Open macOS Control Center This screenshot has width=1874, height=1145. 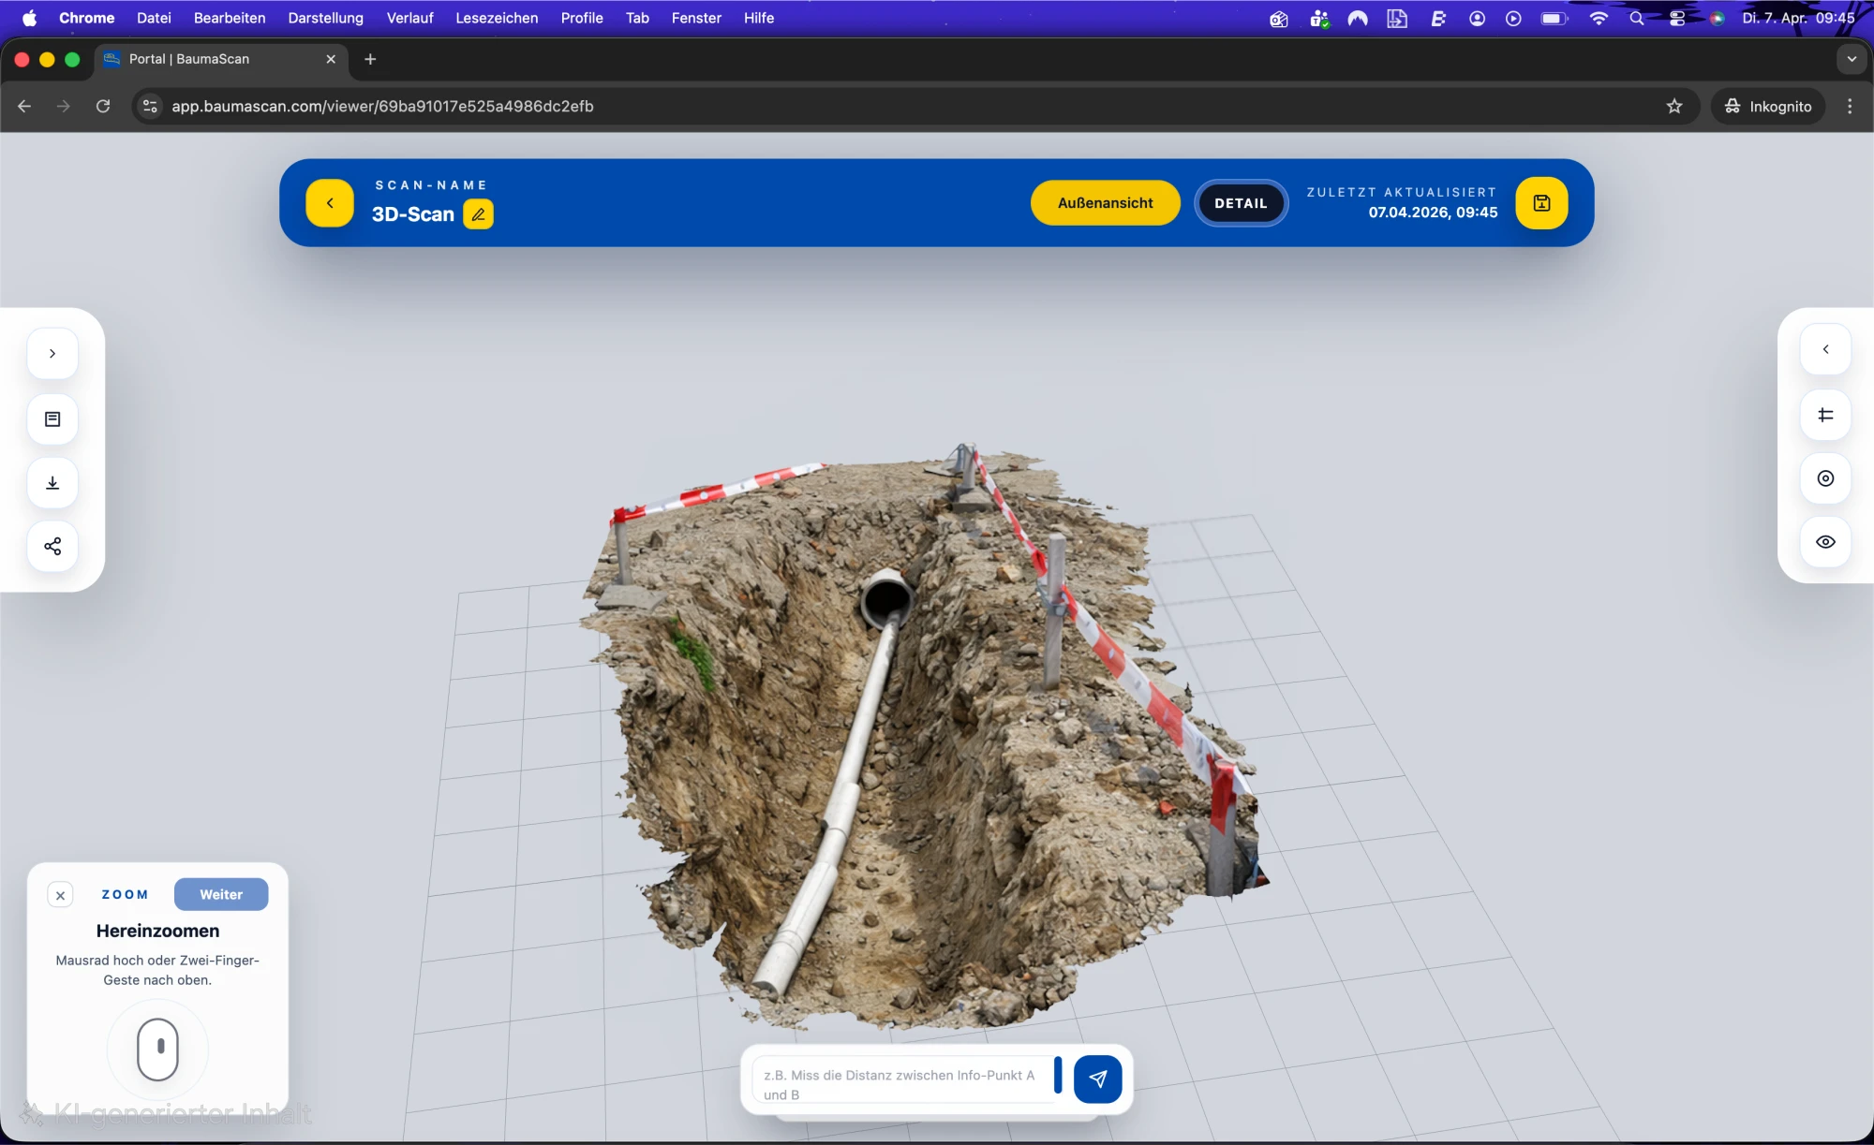(1677, 18)
